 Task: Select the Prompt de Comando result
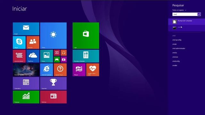point(186,22)
